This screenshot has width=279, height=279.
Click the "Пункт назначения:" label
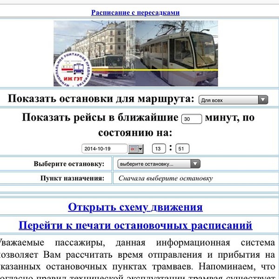coord(73,178)
